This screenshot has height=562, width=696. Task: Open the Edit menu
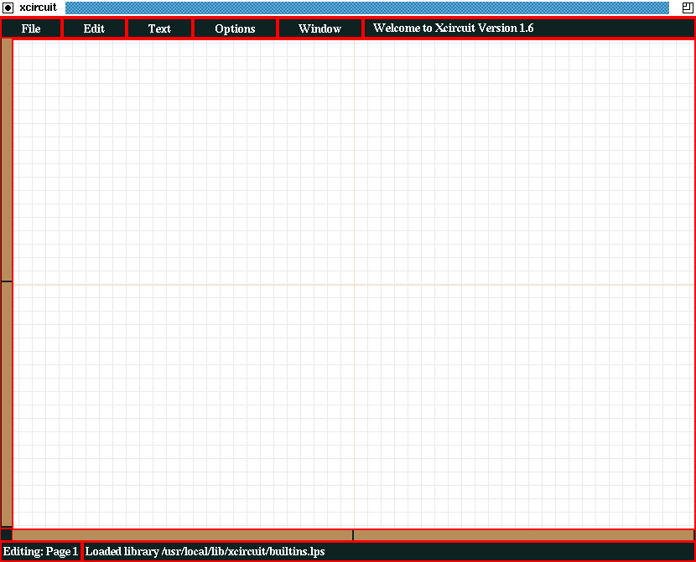click(x=94, y=28)
